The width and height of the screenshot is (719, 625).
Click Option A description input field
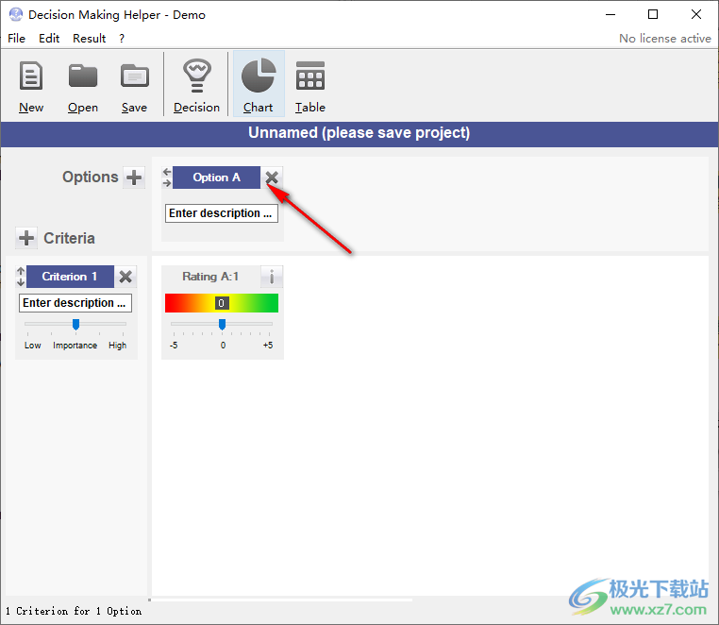point(222,213)
